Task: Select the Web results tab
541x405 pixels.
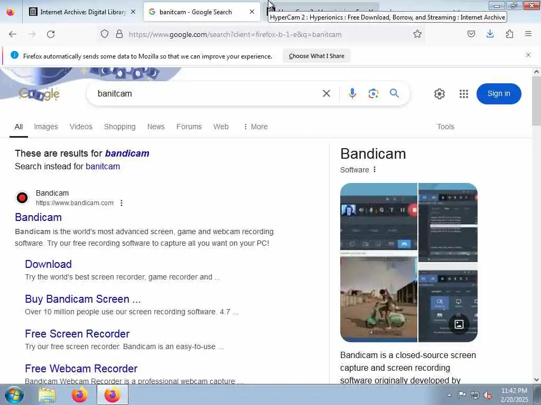Action: coord(221,127)
